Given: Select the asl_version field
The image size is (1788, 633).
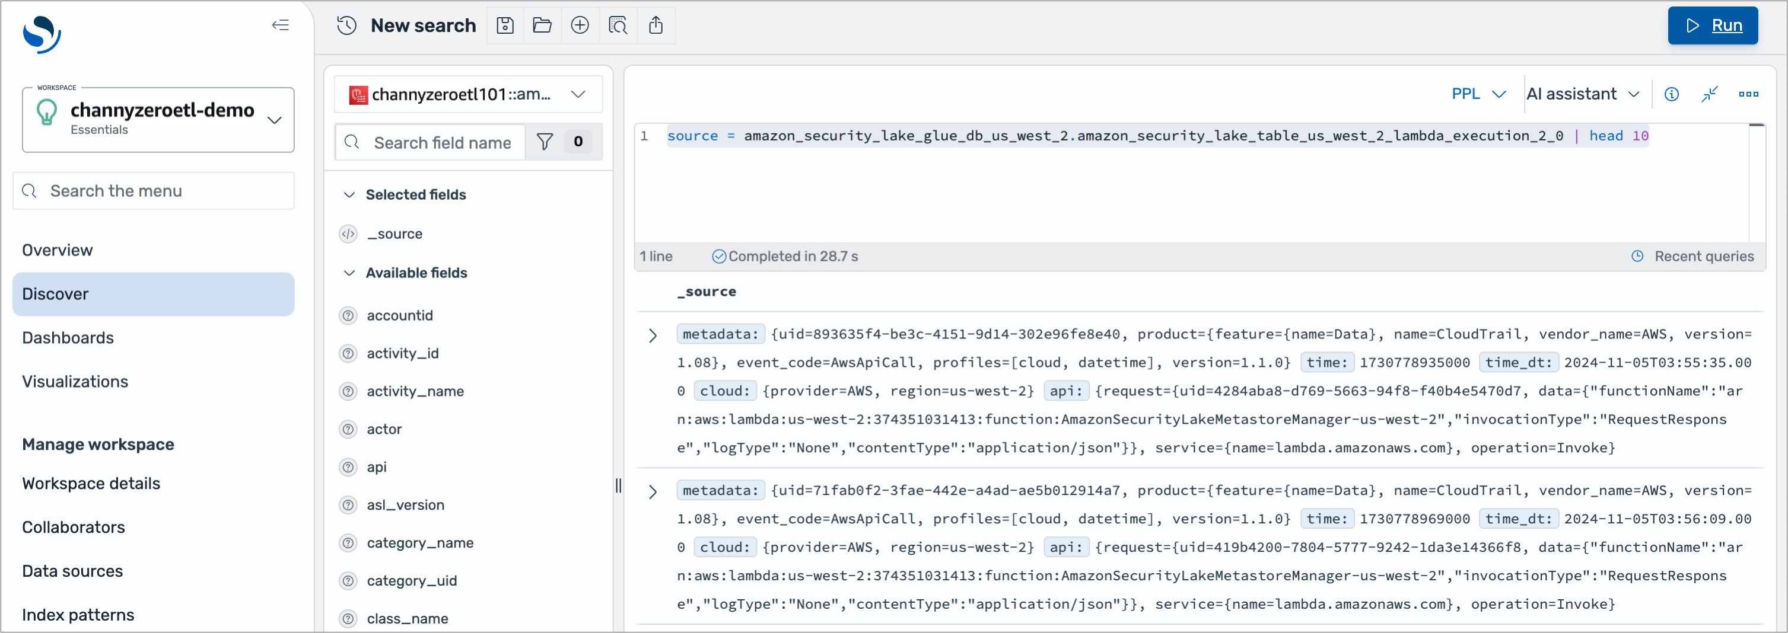Looking at the screenshot, I should point(405,506).
